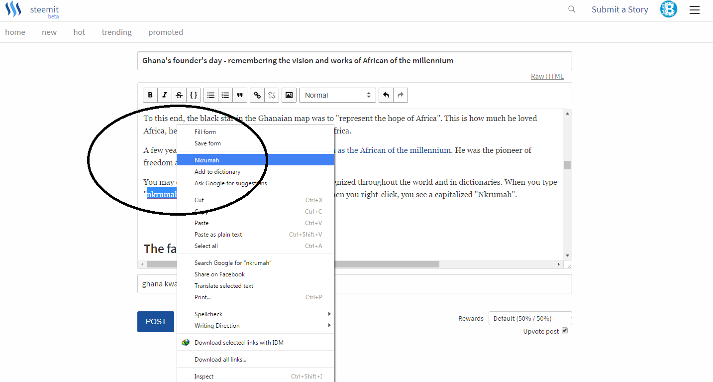Select Cut from the context menu
The image size is (713, 382).
tap(256, 200)
